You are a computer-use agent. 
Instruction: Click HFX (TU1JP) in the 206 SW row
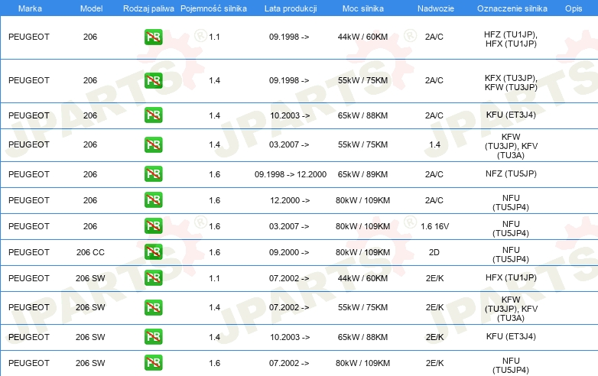click(511, 277)
